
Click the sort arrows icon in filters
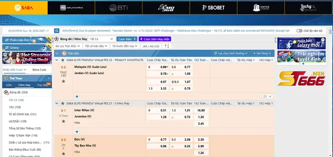(x=167, y=46)
